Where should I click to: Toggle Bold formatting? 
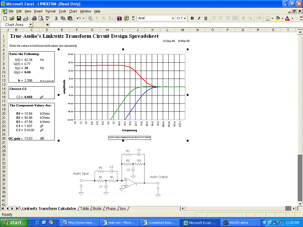tap(192, 18)
